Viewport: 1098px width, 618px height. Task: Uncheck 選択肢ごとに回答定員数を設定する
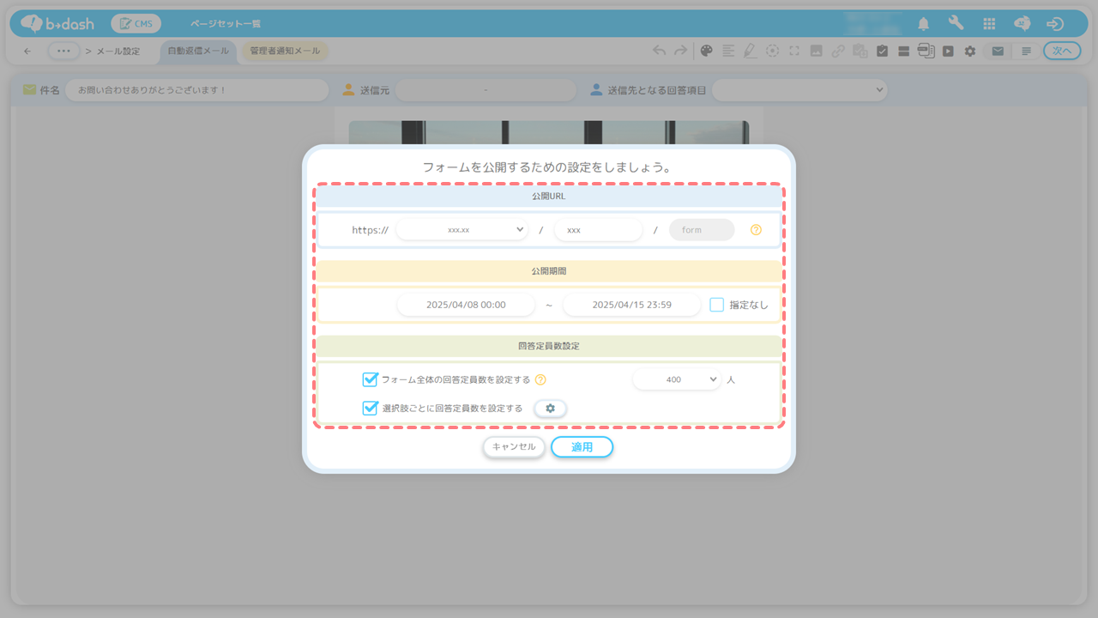pos(370,409)
